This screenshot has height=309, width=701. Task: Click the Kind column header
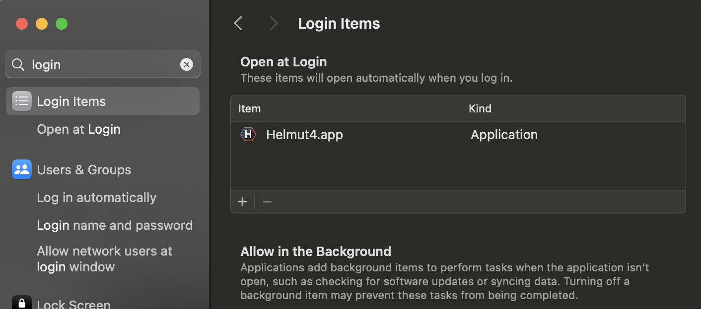click(480, 108)
